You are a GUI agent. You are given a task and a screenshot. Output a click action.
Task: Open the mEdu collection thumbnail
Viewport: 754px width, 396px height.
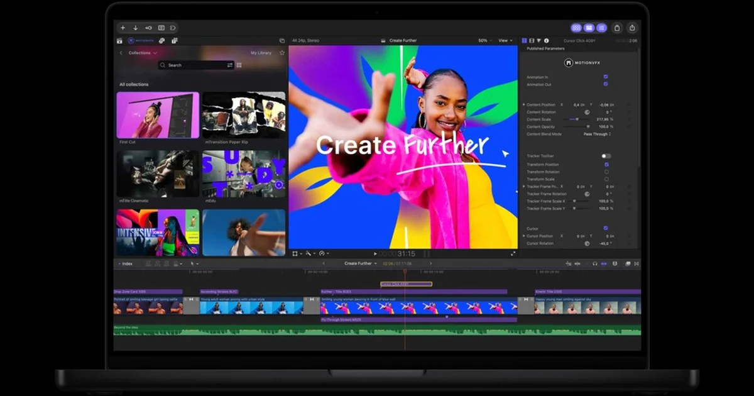pos(244,173)
